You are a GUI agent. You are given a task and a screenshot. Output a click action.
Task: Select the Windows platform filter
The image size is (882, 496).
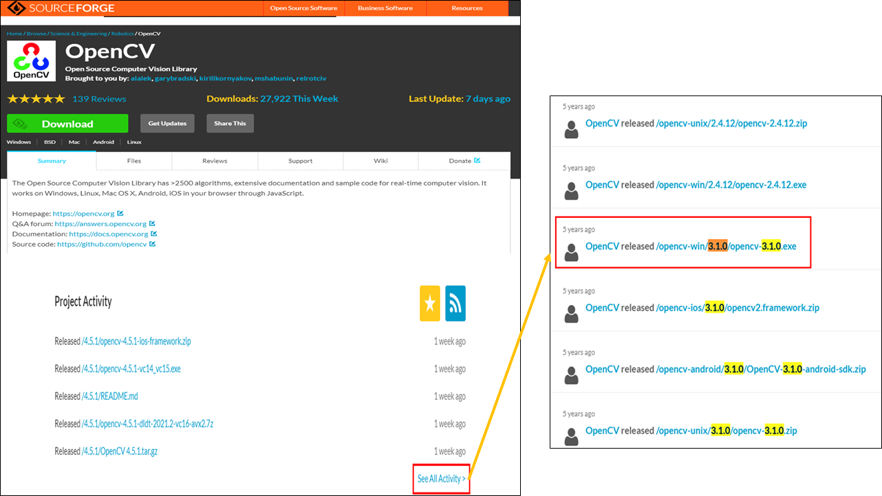point(19,142)
